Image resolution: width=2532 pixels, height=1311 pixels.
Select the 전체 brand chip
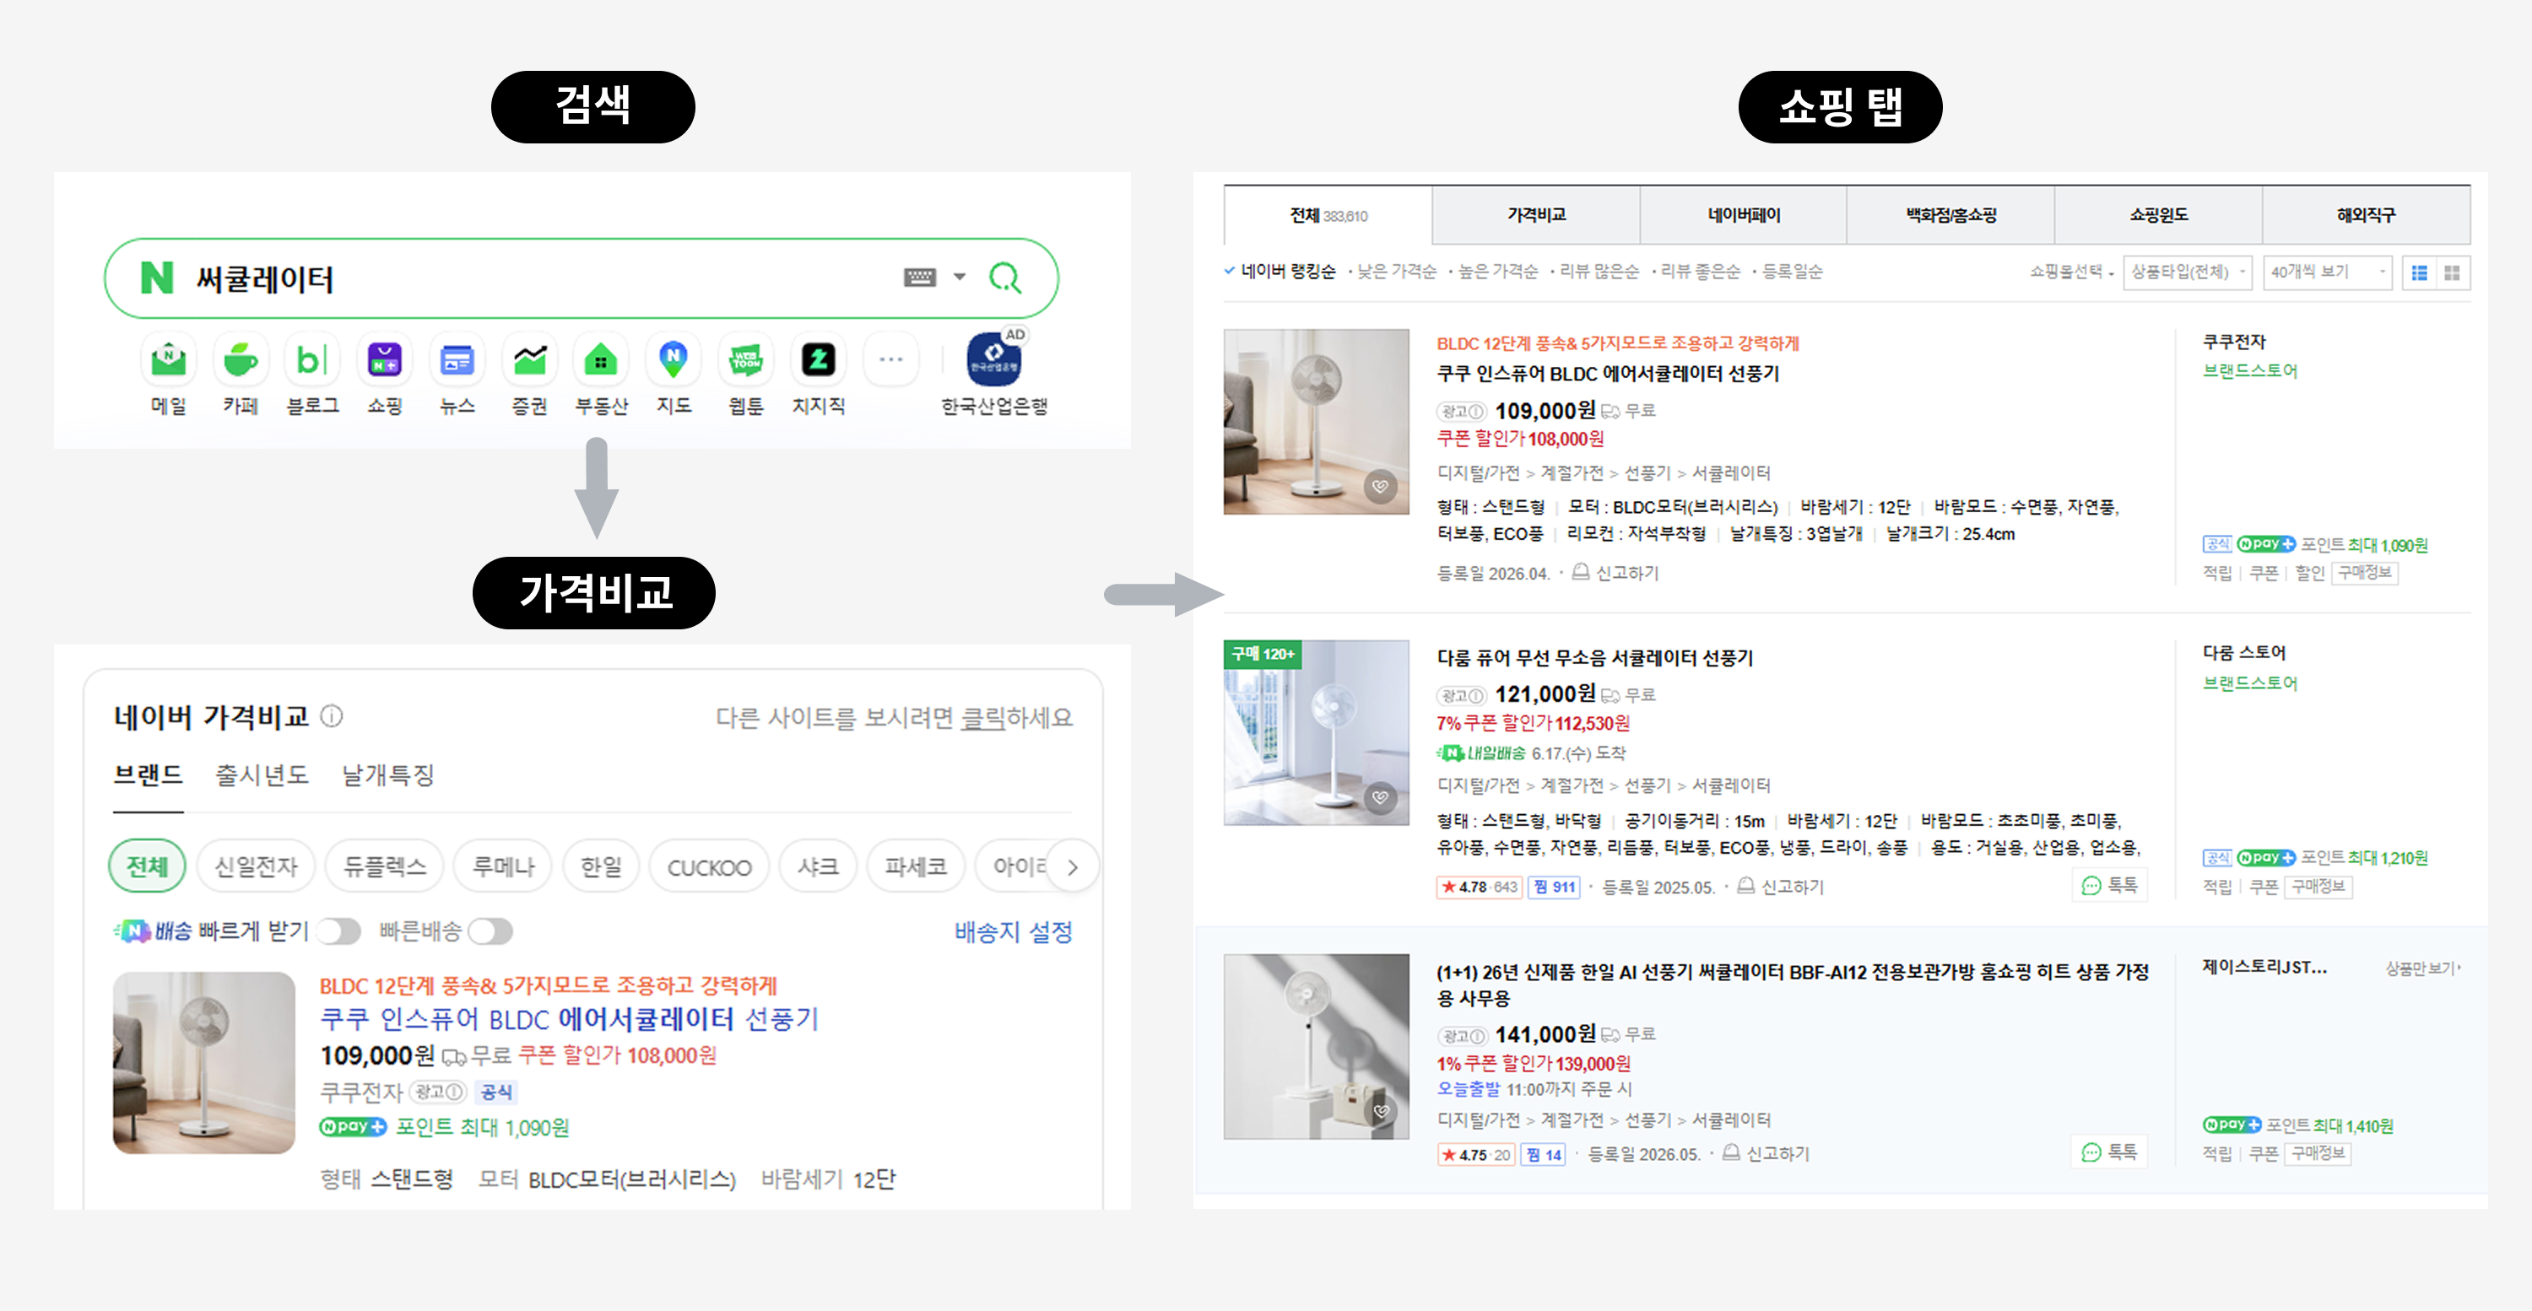148,866
